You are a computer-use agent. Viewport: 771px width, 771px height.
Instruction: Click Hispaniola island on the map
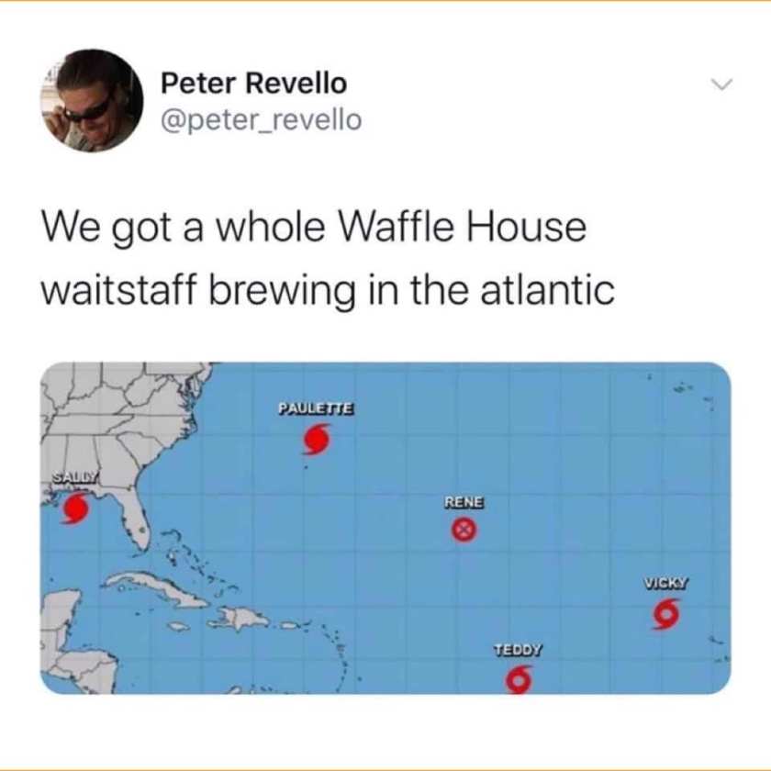pyautogui.click(x=242, y=619)
